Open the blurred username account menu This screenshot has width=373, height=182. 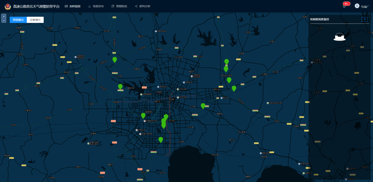(x=365, y=6)
